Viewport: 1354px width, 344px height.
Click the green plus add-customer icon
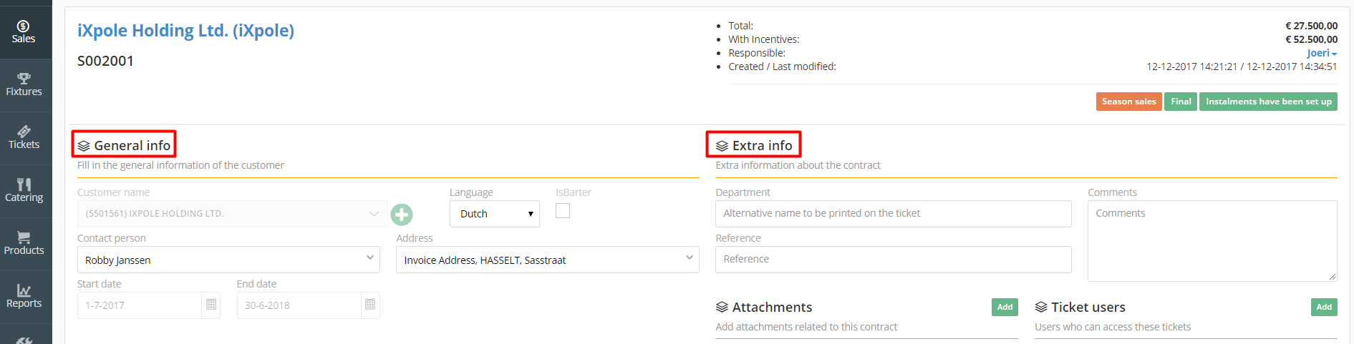tap(402, 214)
